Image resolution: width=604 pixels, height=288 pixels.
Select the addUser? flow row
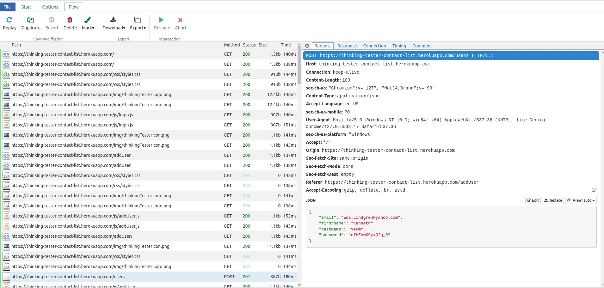coord(149,236)
